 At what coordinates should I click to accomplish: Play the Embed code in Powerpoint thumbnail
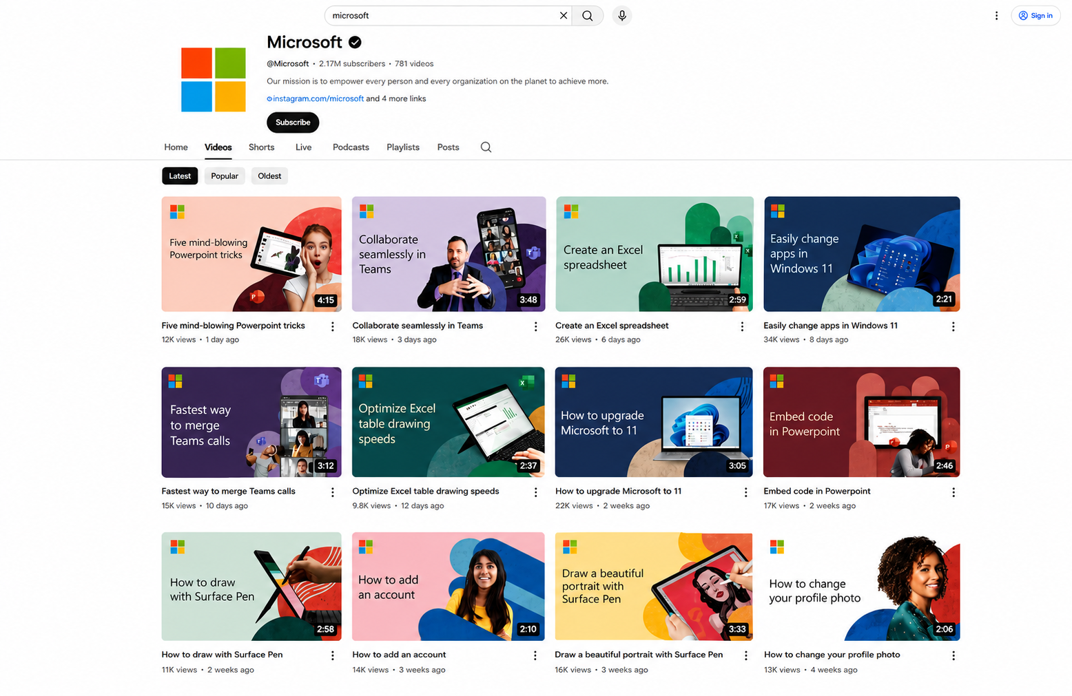point(862,422)
